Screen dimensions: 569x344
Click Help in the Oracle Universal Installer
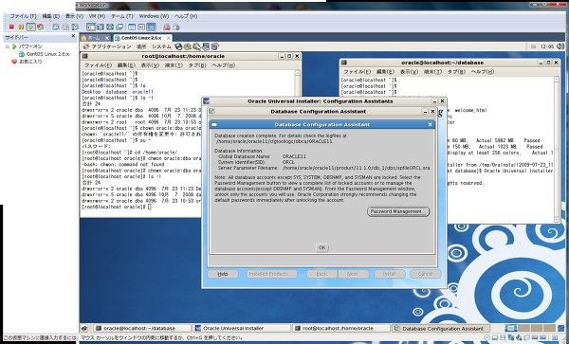coord(223,274)
